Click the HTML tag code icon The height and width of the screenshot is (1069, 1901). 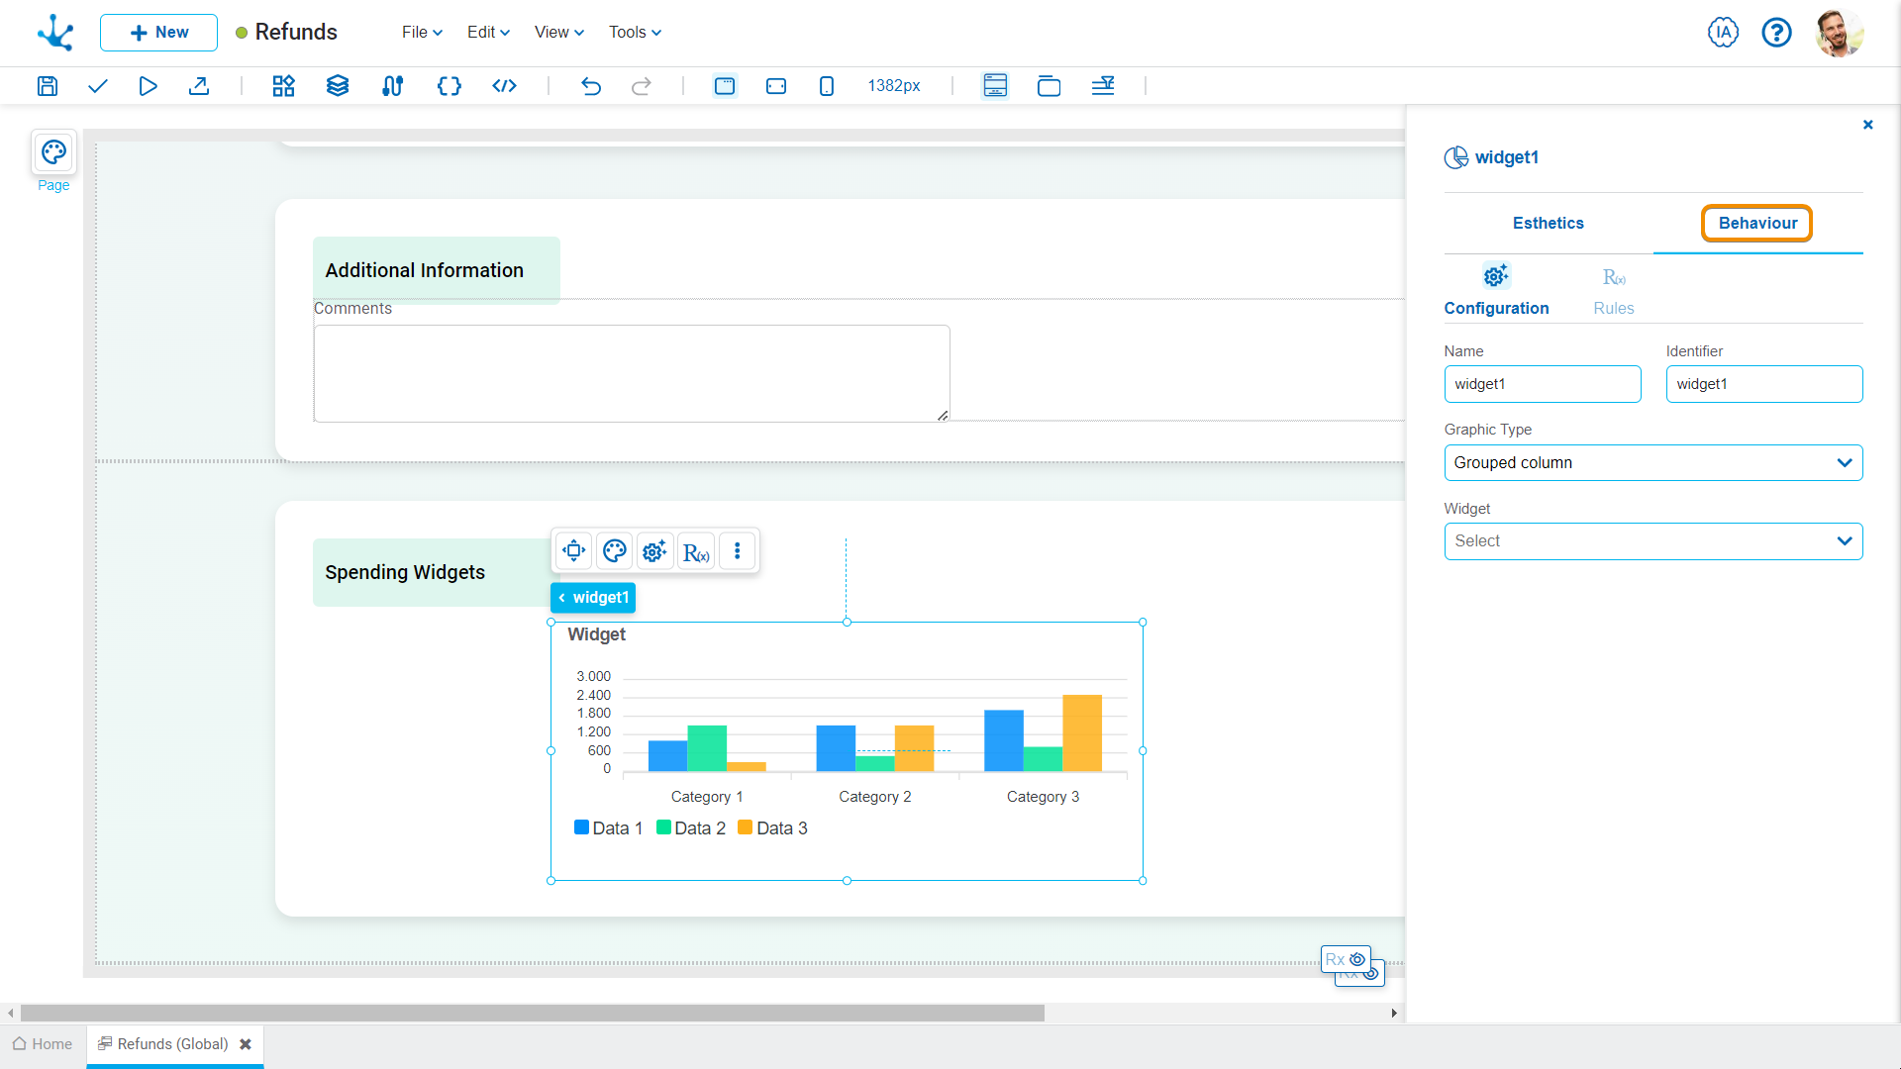pyautogui.click(x=504, y=86)
